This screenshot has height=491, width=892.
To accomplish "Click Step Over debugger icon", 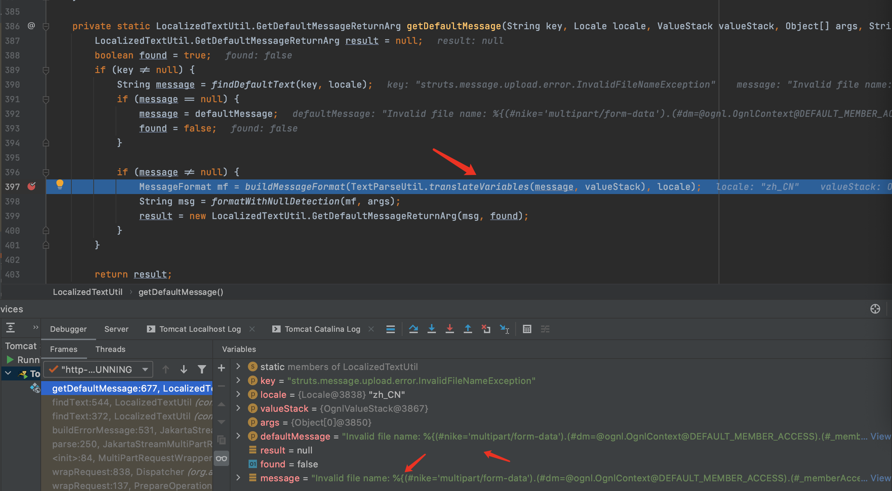I will point(413,329).
